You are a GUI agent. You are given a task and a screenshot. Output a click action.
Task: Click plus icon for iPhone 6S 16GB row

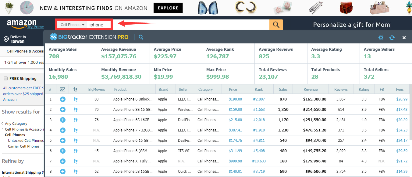(63, 120)
